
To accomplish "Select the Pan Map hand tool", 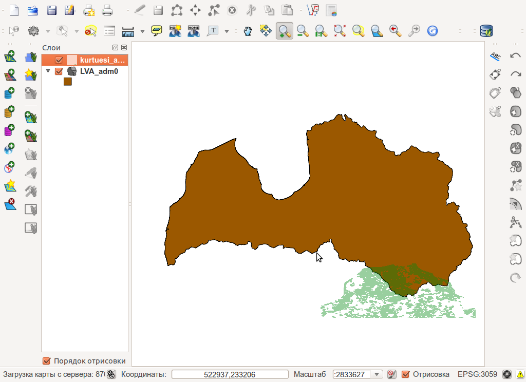I will [x=248, y=31].
